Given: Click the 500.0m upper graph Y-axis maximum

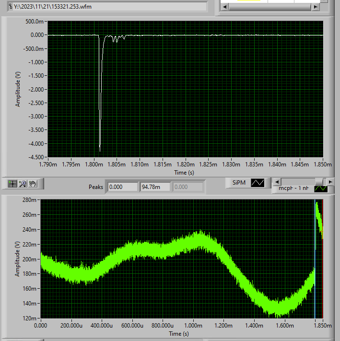Looking at the screenshot, I should (x=35, y=21).
